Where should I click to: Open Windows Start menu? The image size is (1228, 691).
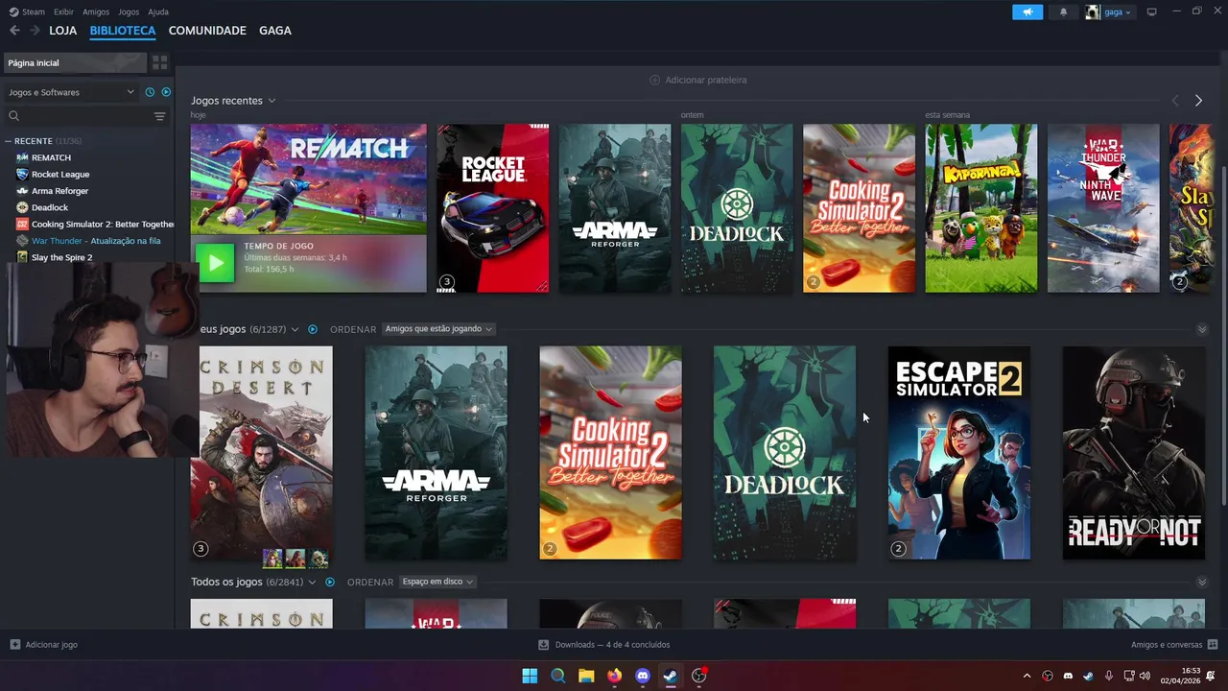coord(530,676)
